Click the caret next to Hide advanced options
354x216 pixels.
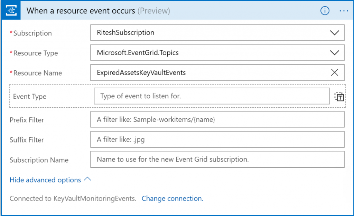pyautogui.click(x=87, y=179)
